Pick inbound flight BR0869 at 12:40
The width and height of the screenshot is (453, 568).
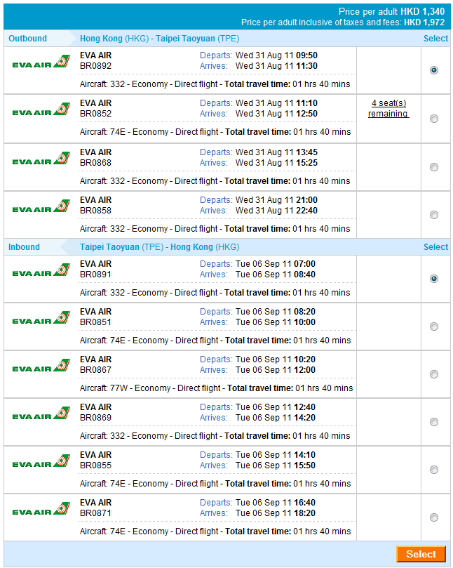coord(434,422)
